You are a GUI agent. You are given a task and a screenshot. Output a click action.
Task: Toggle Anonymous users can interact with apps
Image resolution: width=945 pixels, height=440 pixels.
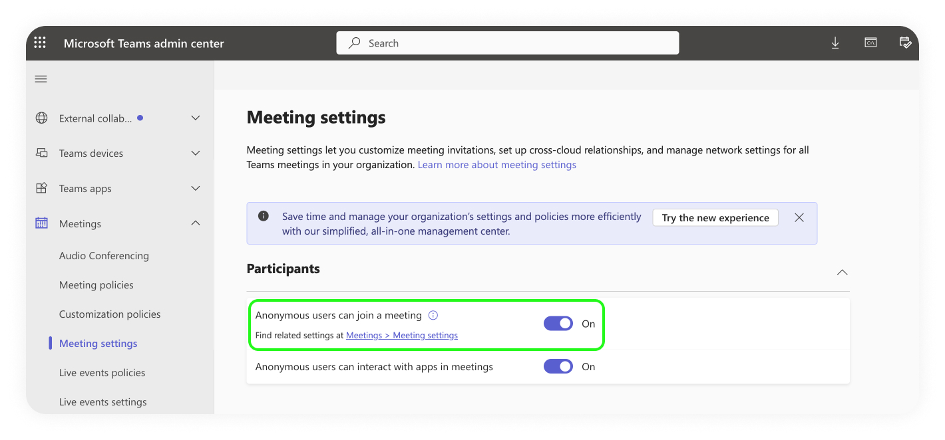tap(558, 366)
